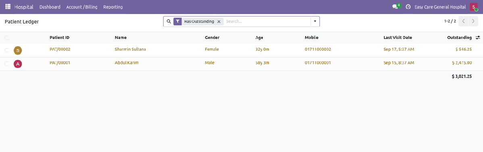Screen dimensions: 483x152
Task: Sort by Last Visit Date column
Action: (398, 38)
